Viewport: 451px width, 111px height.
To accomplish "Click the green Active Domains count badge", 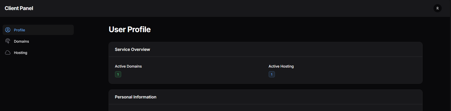I will point(118,74).
